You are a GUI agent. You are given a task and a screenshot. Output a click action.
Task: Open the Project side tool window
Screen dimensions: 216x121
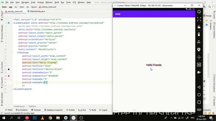pos(2,15)
